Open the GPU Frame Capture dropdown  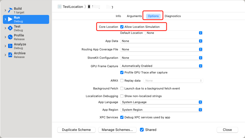point(161,66)
